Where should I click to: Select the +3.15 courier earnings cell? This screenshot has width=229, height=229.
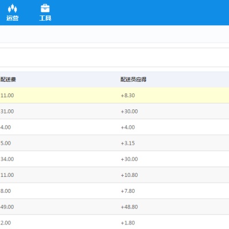128,143
